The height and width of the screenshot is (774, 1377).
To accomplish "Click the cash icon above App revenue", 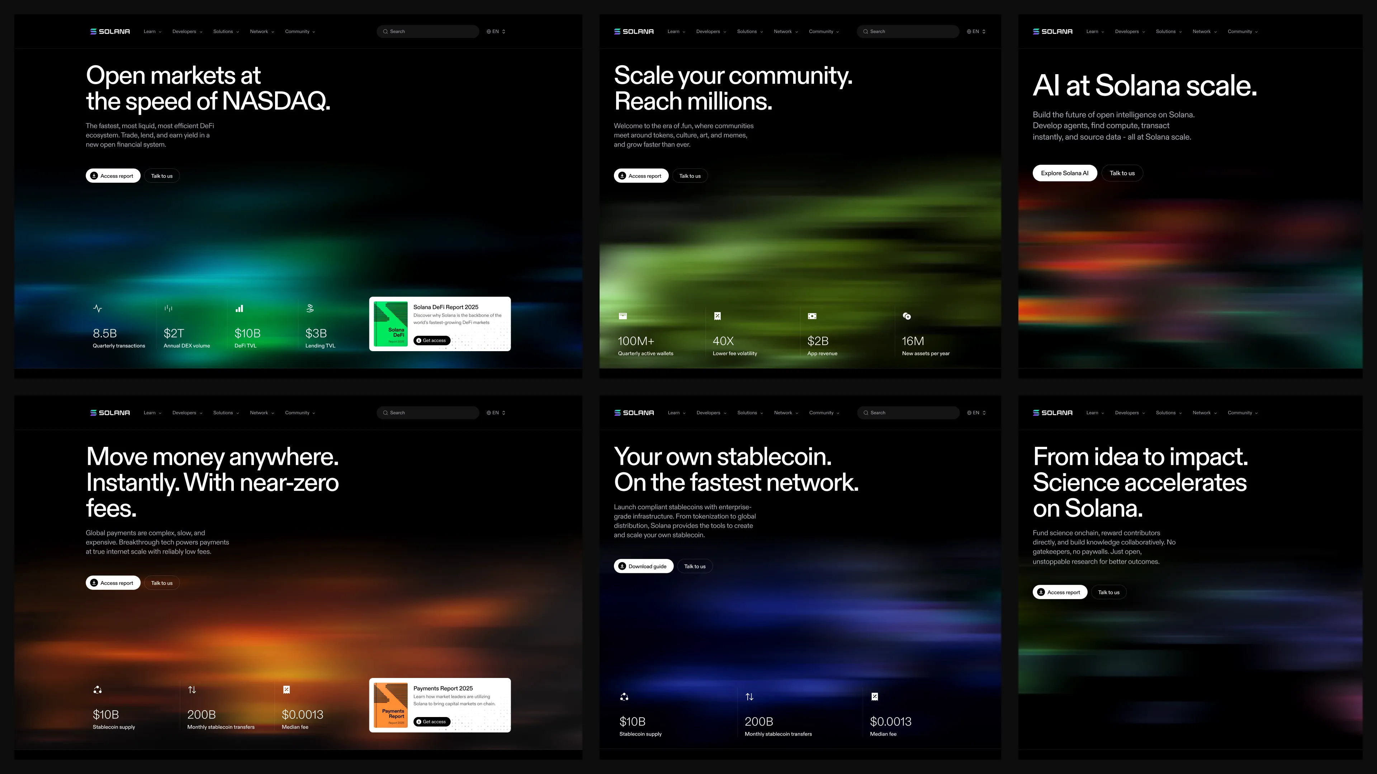I will [812, 316].
